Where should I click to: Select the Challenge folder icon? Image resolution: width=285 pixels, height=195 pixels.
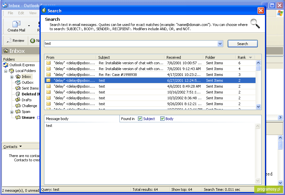pyautogui.click(x=18, y=106)
